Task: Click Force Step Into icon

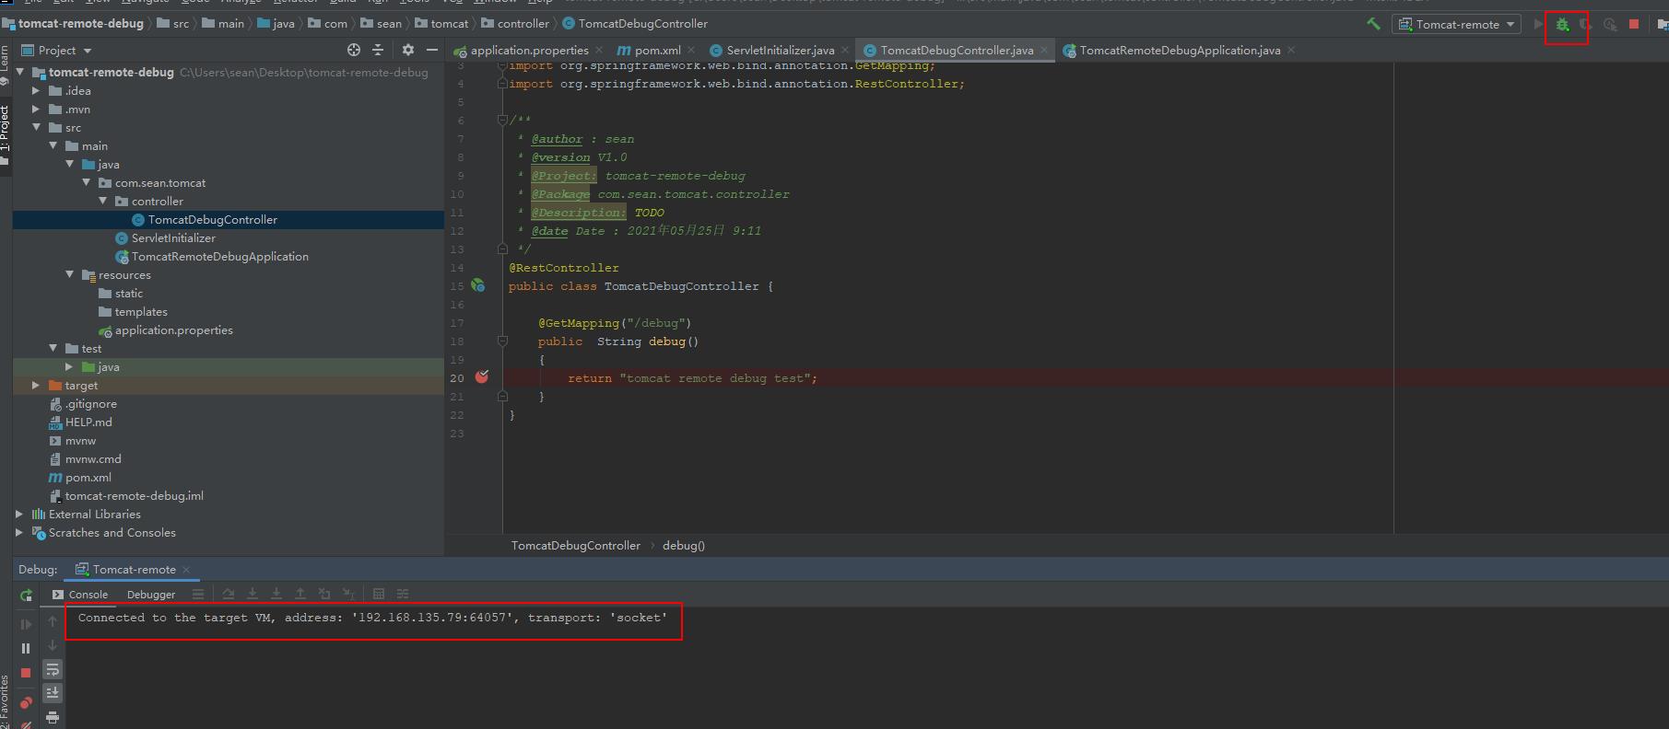Action: 276,594
